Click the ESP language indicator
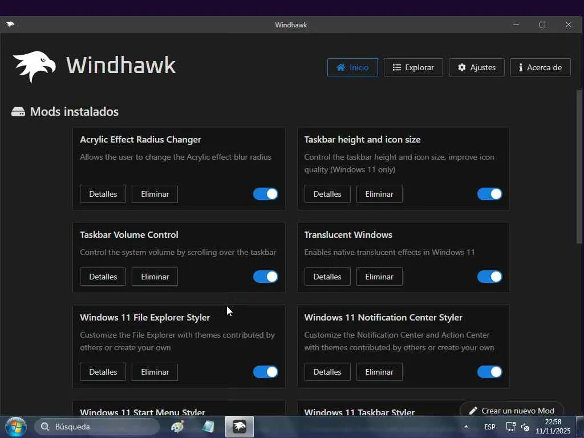 pos(490,427)
